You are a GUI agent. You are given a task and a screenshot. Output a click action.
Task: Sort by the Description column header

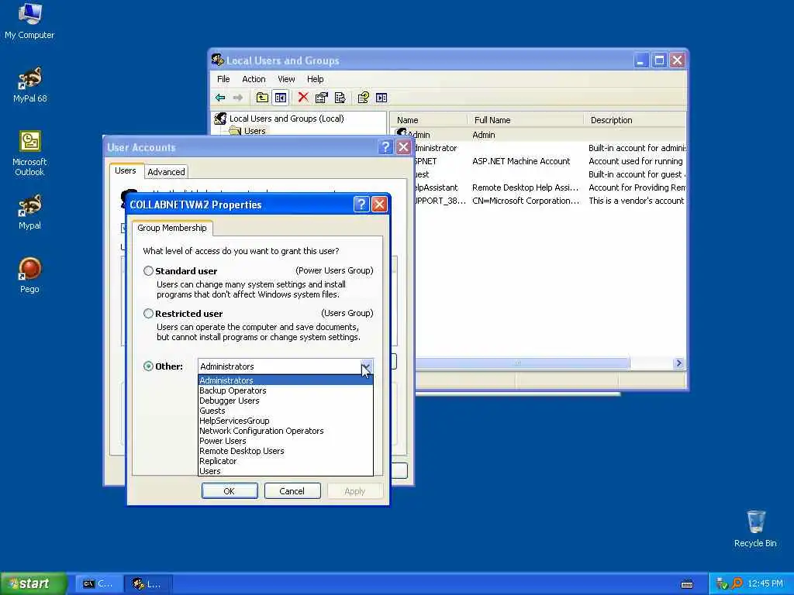[x=635, y=120]
